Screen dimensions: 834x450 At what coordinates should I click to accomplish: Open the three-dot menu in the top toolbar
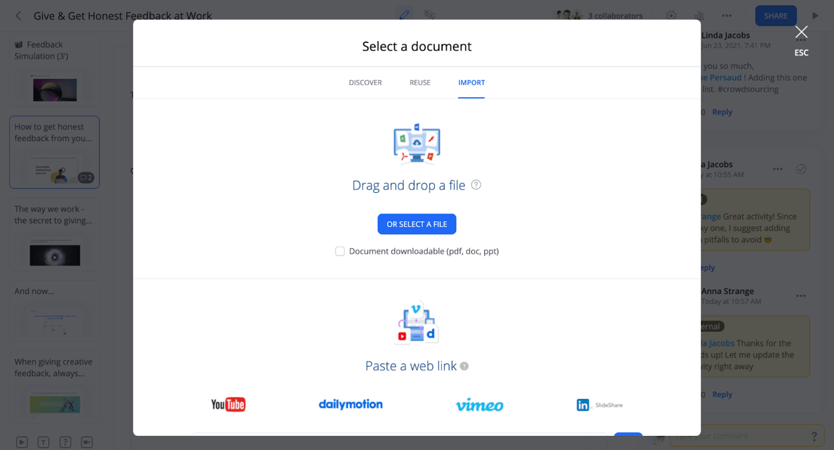(x=727, y=16)
